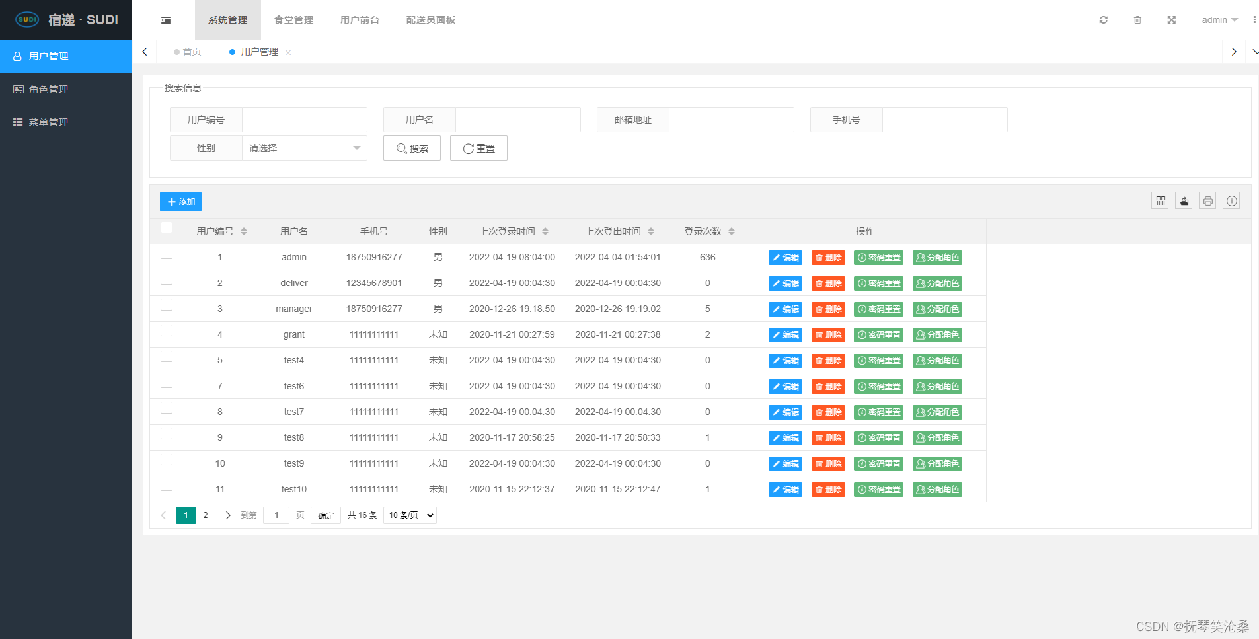Switch to the 首页 tab
Screen dimensions: 1259x639
tap(188, 52)
